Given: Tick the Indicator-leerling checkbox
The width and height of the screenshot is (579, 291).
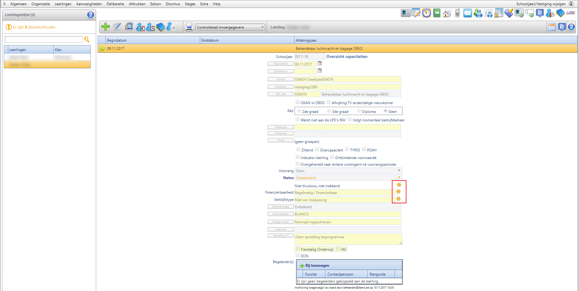Looking at the screenshot, I should coord(298,157).
